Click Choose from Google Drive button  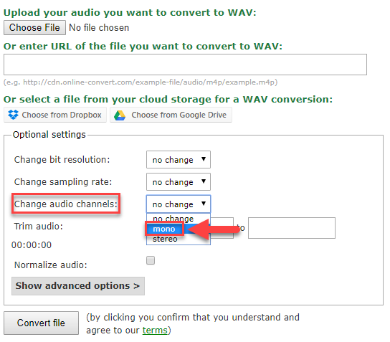pyautogui.click(x=171, y=115)
